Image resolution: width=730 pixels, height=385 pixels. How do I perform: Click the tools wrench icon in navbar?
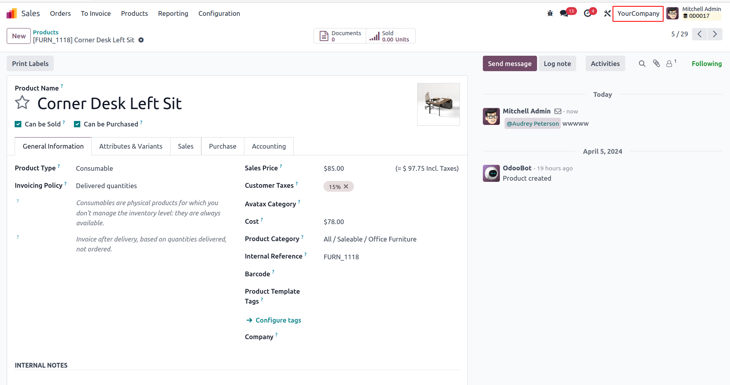[x=607, y=13]
